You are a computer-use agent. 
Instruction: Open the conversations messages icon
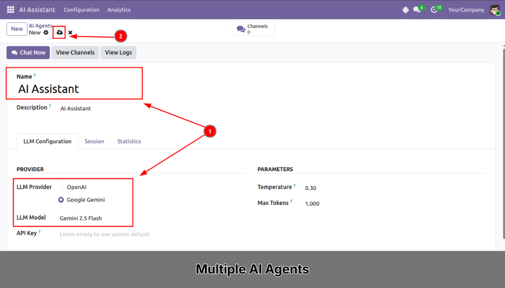click(417, 10)
